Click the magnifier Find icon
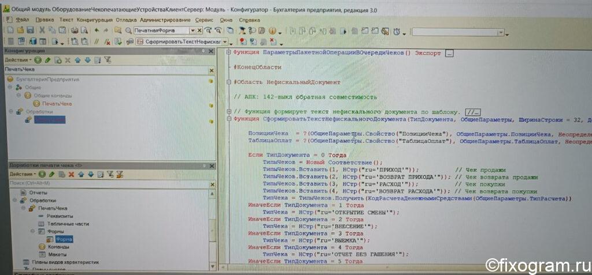Viewport: 592px width, 275px height. 128,31
